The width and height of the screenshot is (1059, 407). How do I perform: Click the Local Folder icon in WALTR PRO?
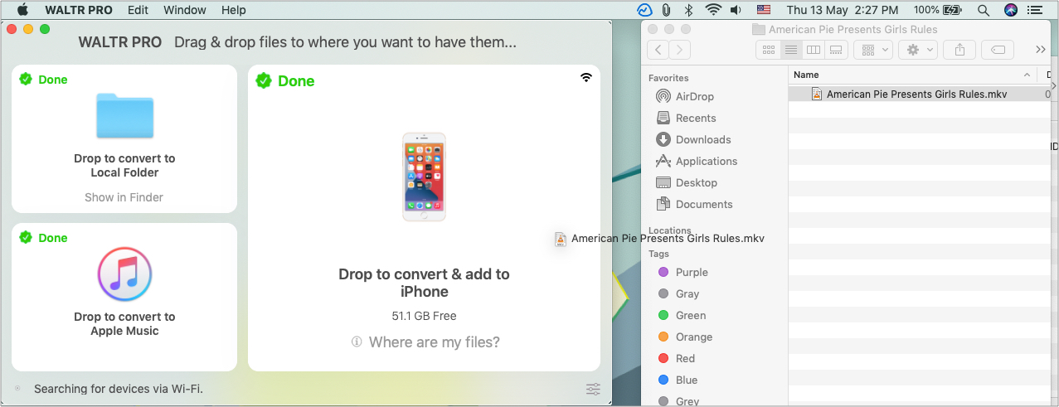coord(124,115)
